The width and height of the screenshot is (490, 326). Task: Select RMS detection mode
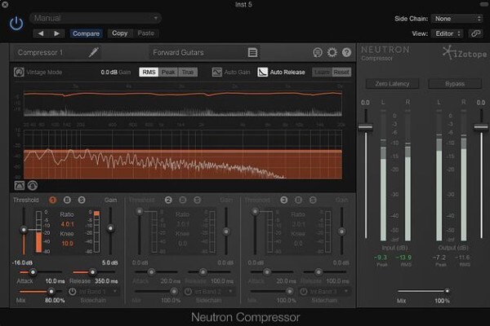149,72
